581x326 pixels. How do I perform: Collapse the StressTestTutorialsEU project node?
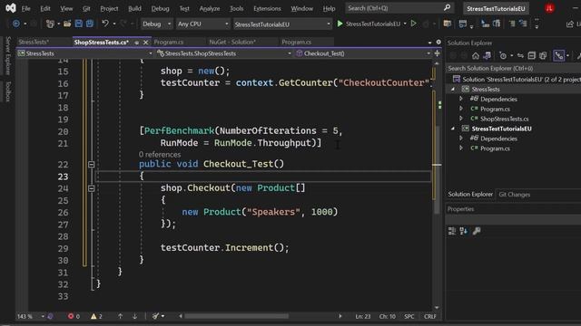click(453, 129)
